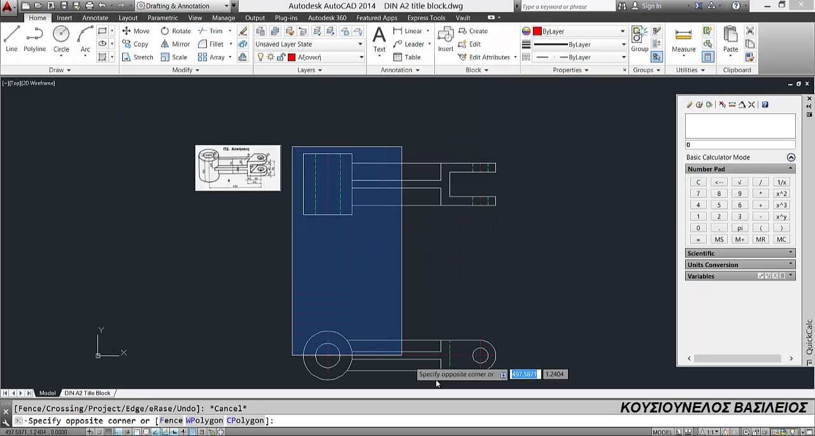Toggle layer lock padlock icon
815x436 pixels.
click(281, 57)
